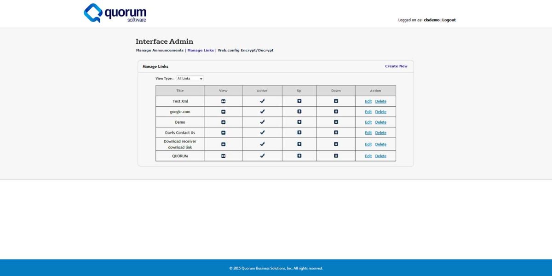Screen dimensions: 552x276
Task: Select All Links from the filter combo box
Action: coord(190,78)
